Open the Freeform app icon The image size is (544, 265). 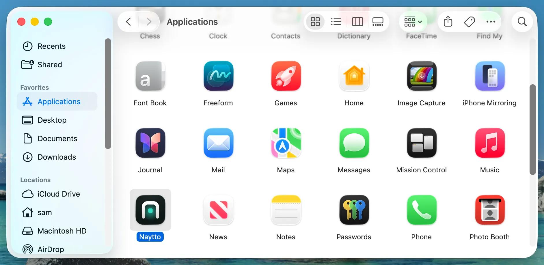[x=218, y=76]
